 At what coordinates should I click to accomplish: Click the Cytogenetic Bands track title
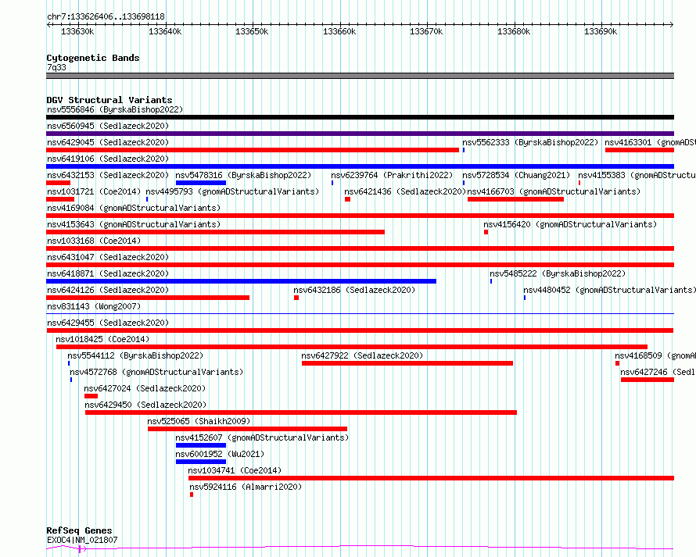[93, 58]
